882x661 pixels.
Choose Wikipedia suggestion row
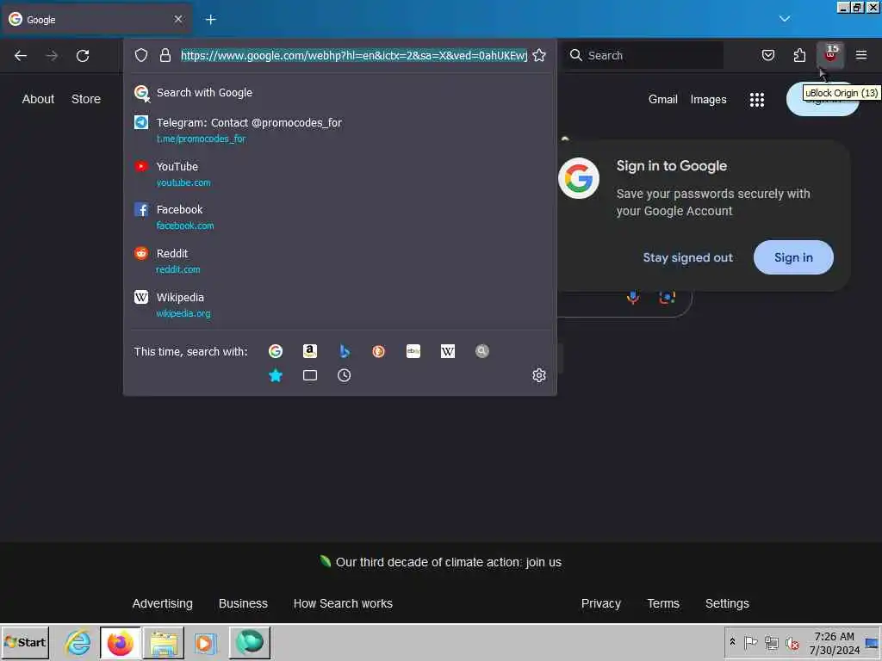(x=339, y=305)
